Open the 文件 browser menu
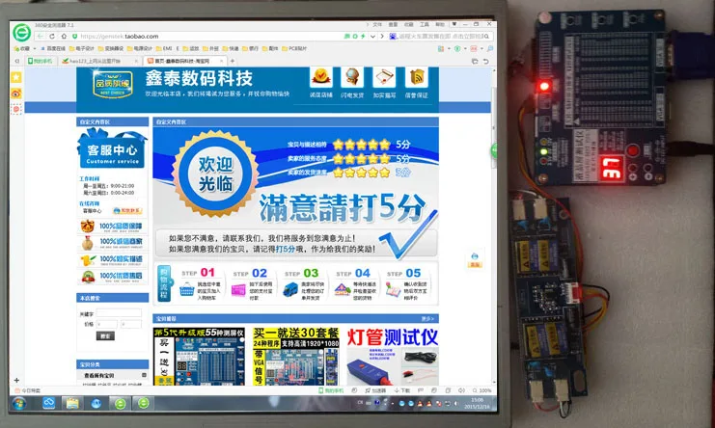The image size is (715, 428). click(377, 24)
